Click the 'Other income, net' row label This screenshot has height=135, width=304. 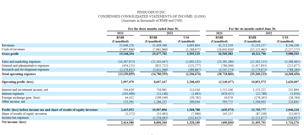(14, 101)
